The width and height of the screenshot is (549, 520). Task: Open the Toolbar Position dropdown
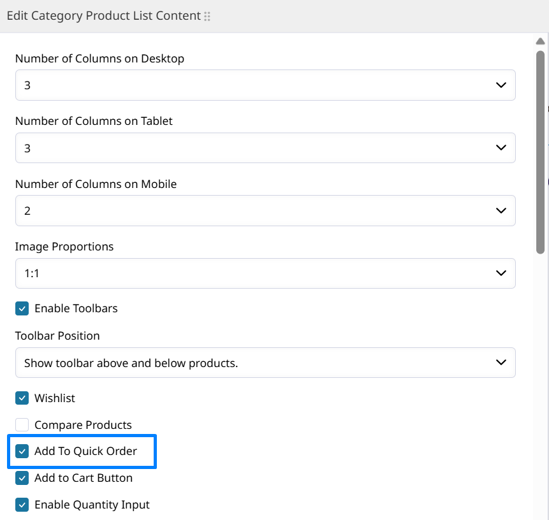[x=265, y=363]
